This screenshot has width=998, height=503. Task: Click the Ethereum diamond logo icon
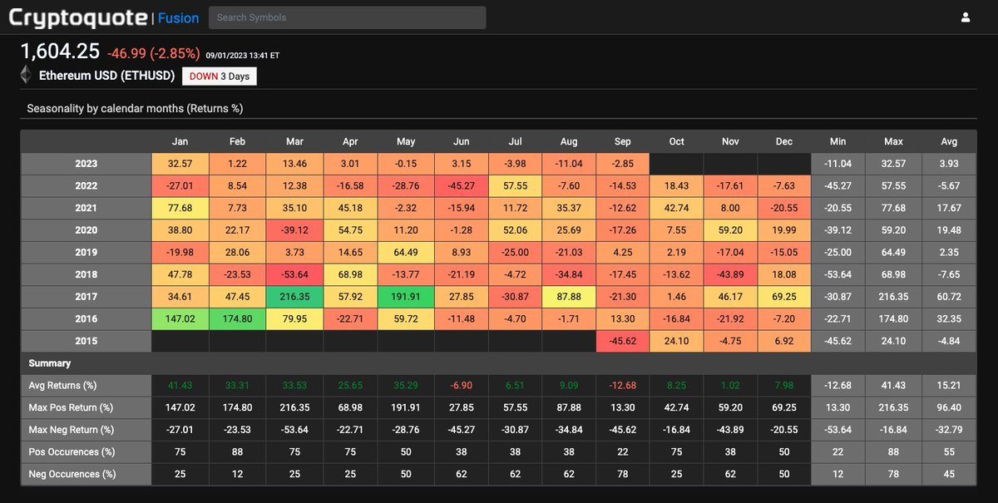26,76
